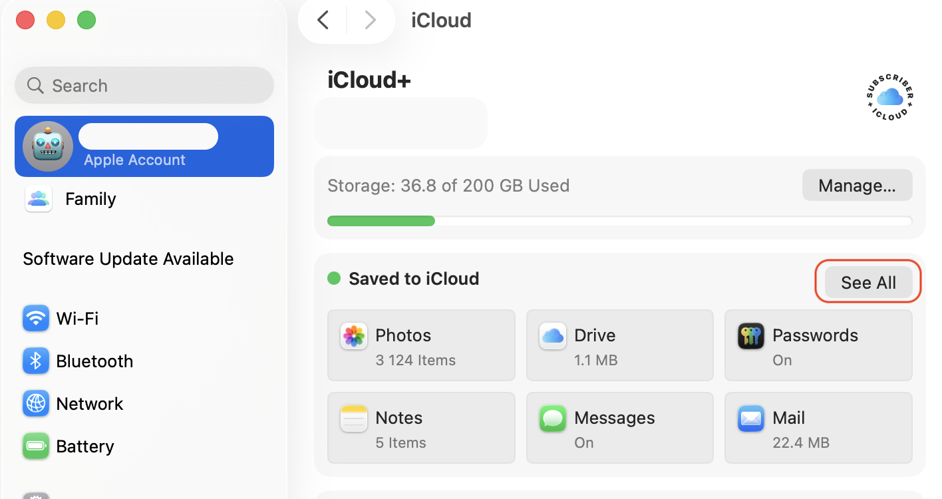Click the iCloud+ heading
942x499 pixels.
click(369, 81)
